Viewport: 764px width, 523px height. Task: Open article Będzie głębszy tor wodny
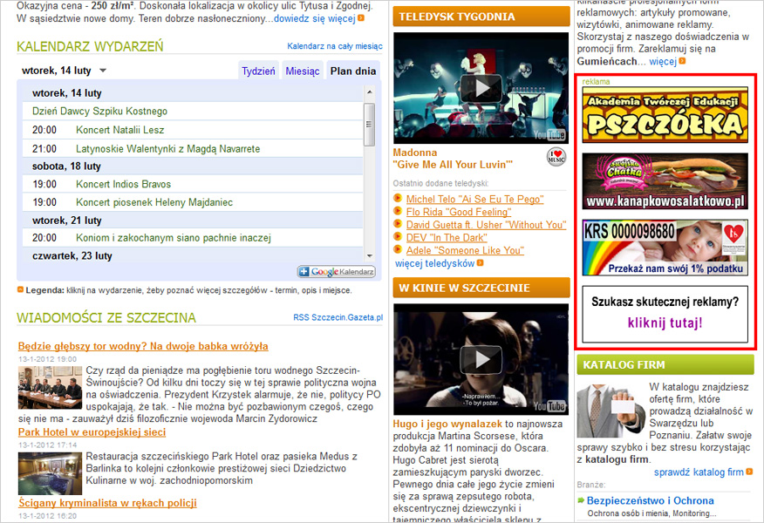pyautogui.click(x=143, y=346)
